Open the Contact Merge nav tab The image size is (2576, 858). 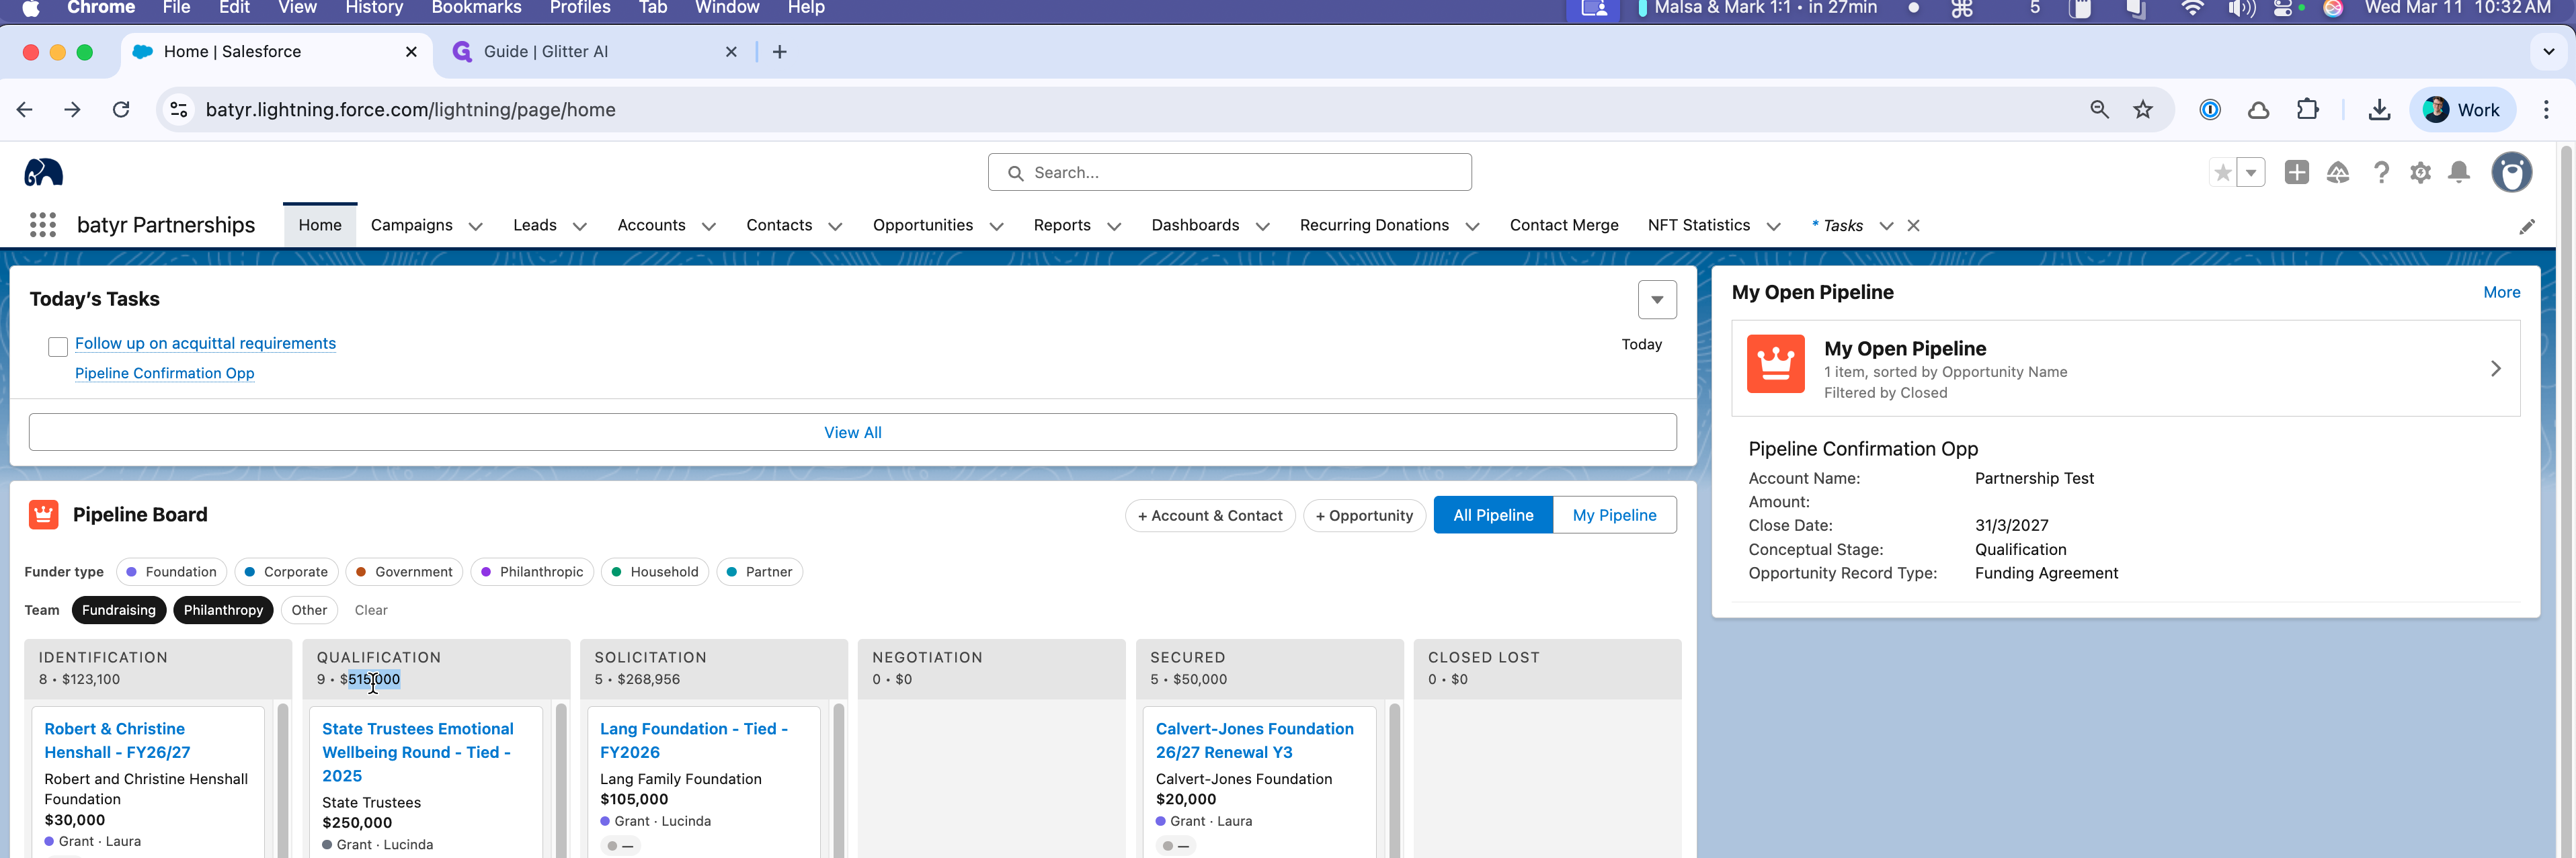click(x=1564, y=226)
